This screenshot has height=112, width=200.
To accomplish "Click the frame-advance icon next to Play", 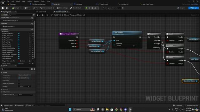I will [90, 8].
